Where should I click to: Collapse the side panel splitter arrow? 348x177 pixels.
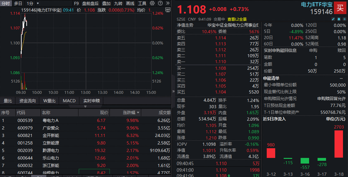click(x=173, y=91)
